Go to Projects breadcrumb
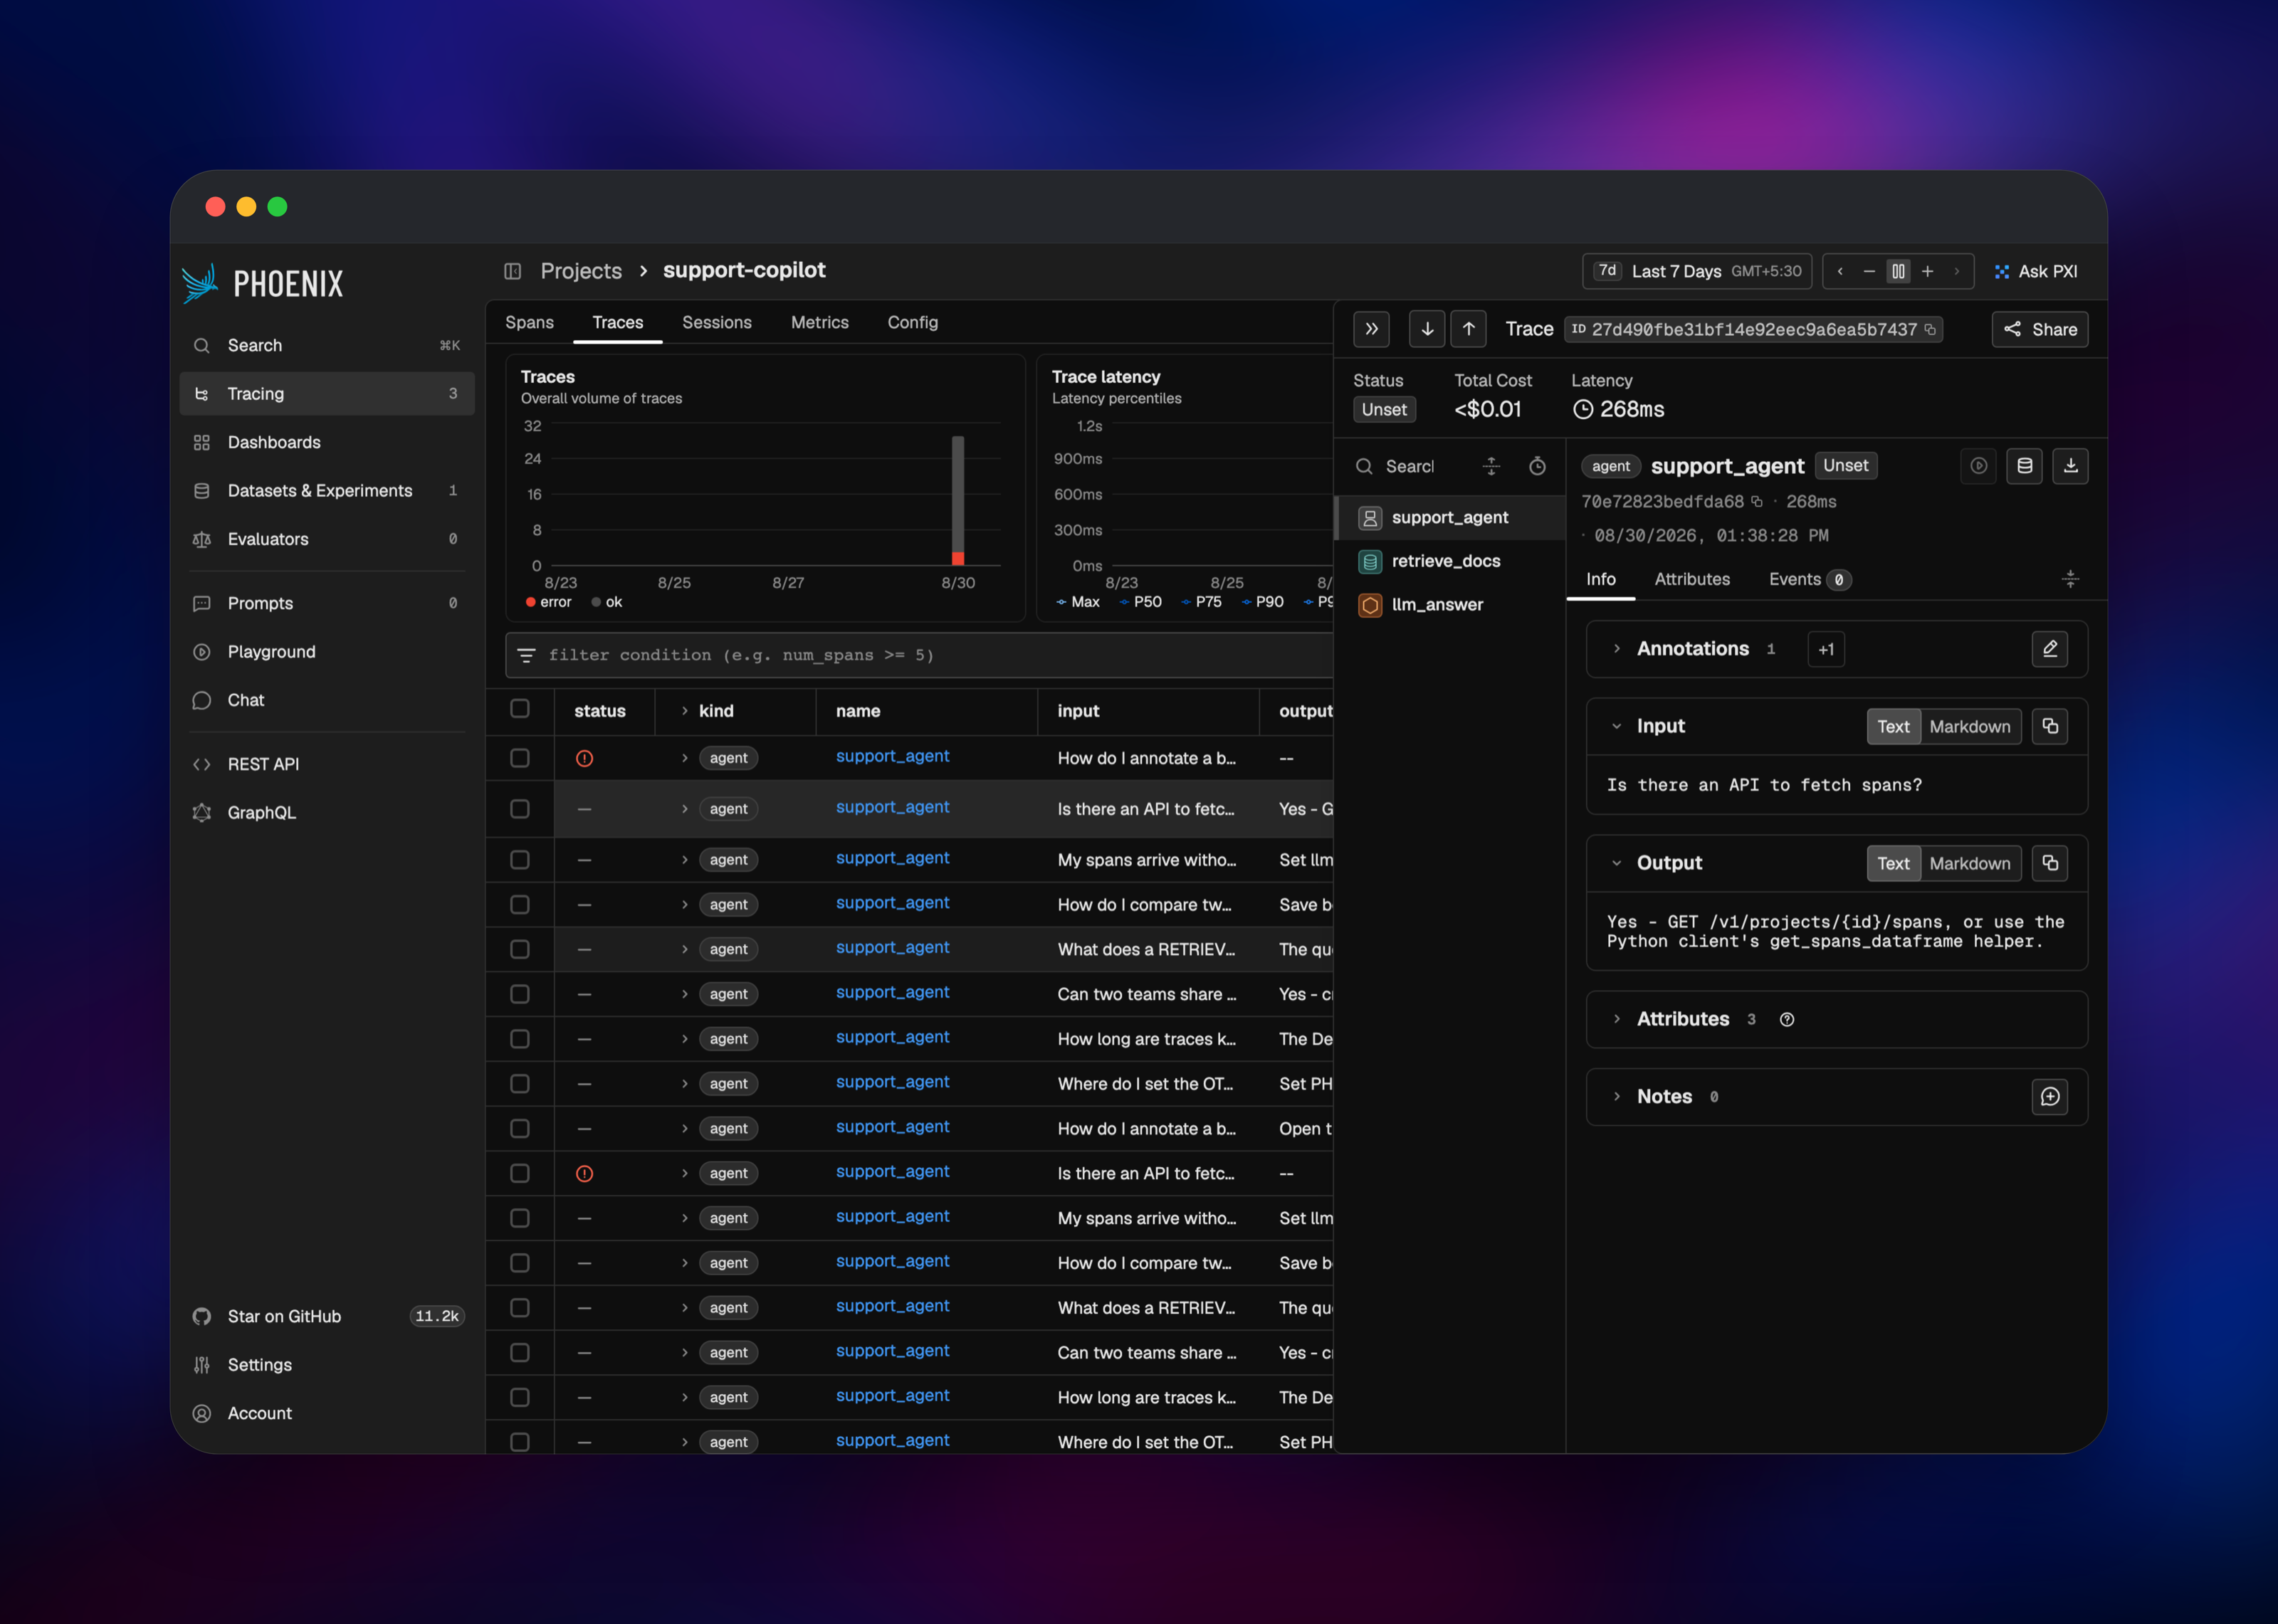 (581, 271)
